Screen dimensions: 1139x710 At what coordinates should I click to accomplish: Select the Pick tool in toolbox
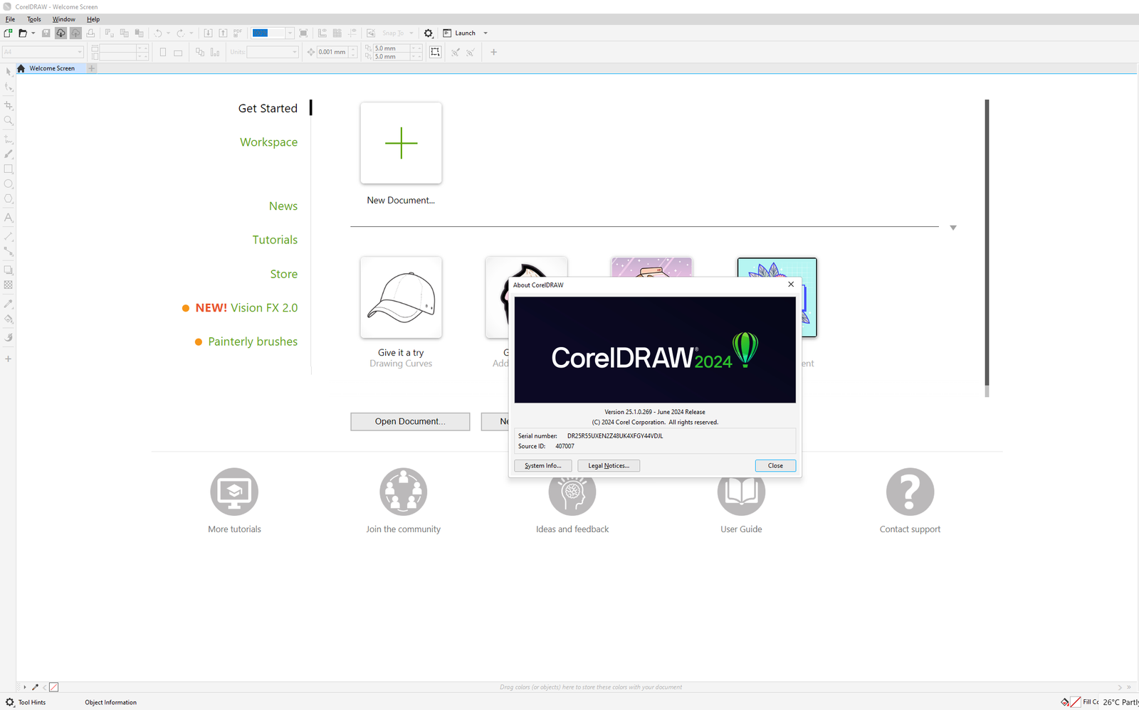click(9, 71)
